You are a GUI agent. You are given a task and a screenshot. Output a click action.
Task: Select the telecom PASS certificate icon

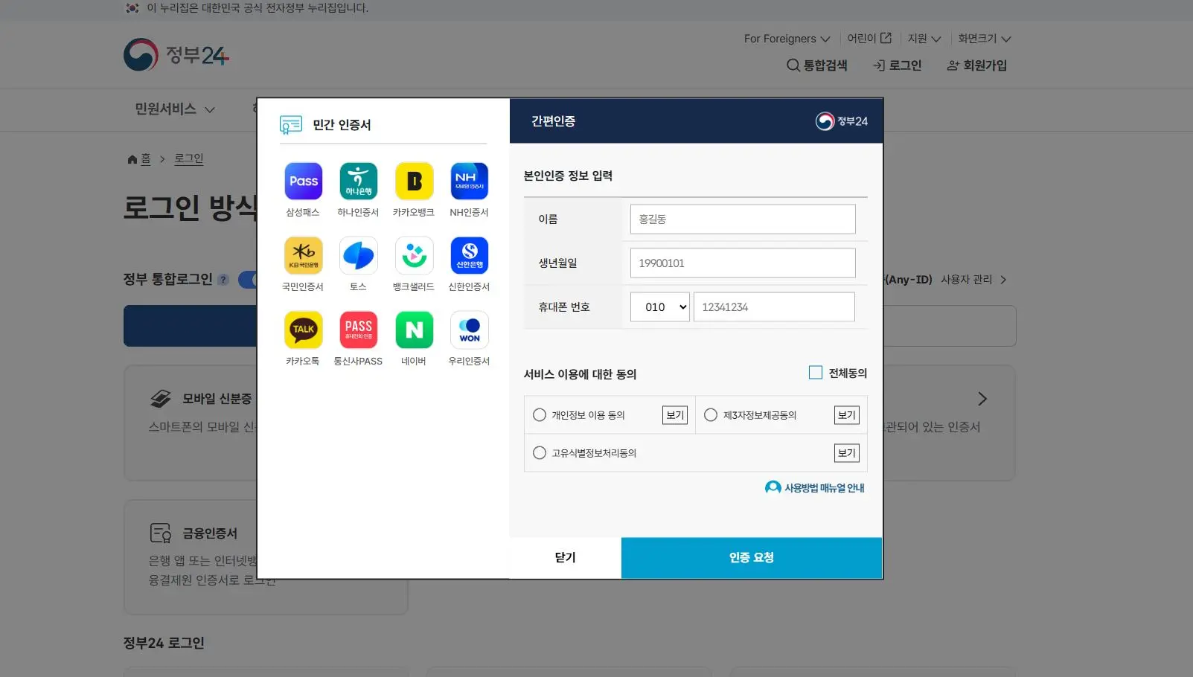(359, 330)
